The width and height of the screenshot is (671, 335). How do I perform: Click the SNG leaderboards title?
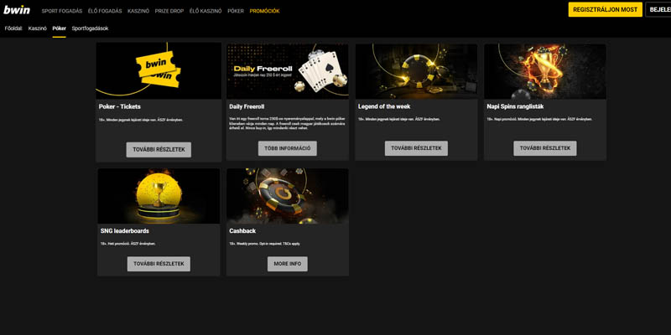124,231
